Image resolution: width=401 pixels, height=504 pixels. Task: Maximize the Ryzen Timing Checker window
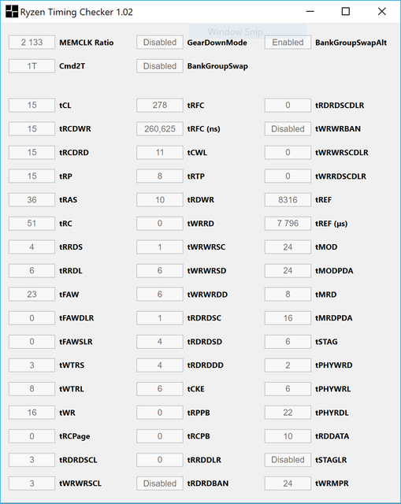[346, 12]
